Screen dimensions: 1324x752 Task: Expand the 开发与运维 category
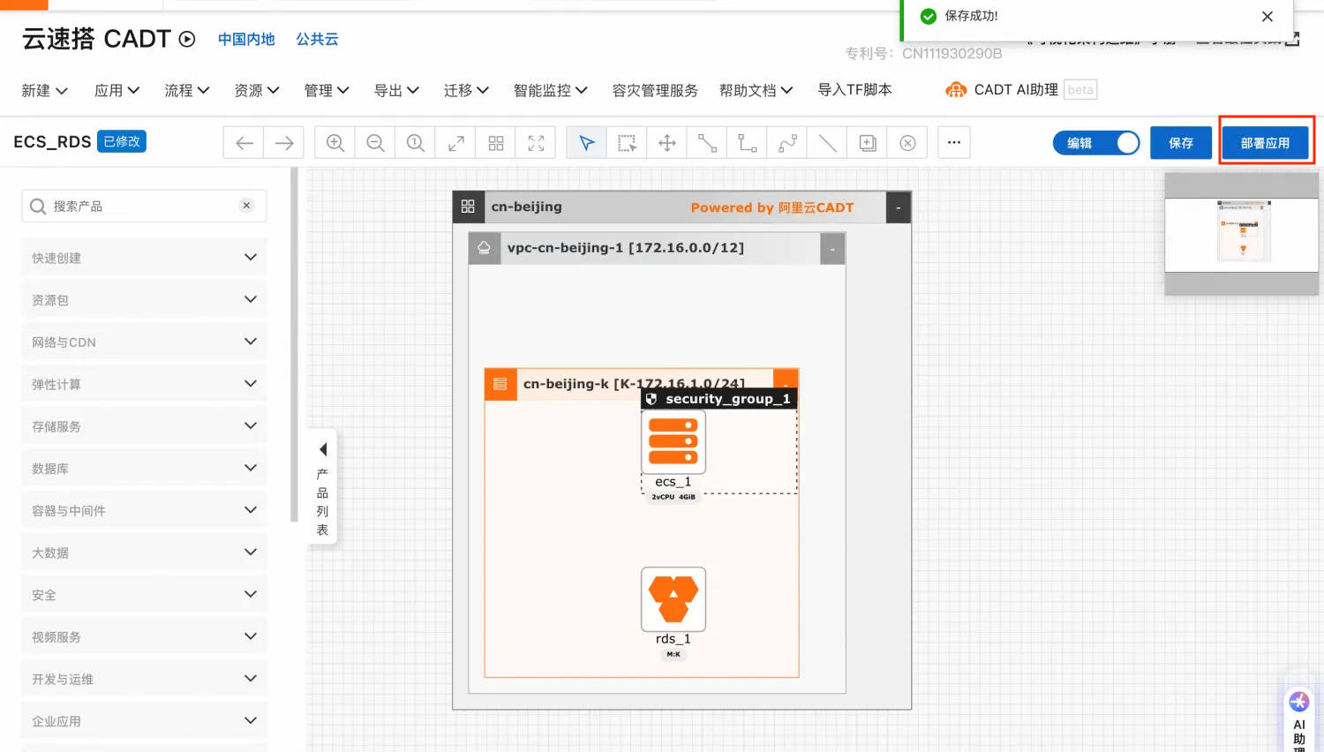point(144,679)
